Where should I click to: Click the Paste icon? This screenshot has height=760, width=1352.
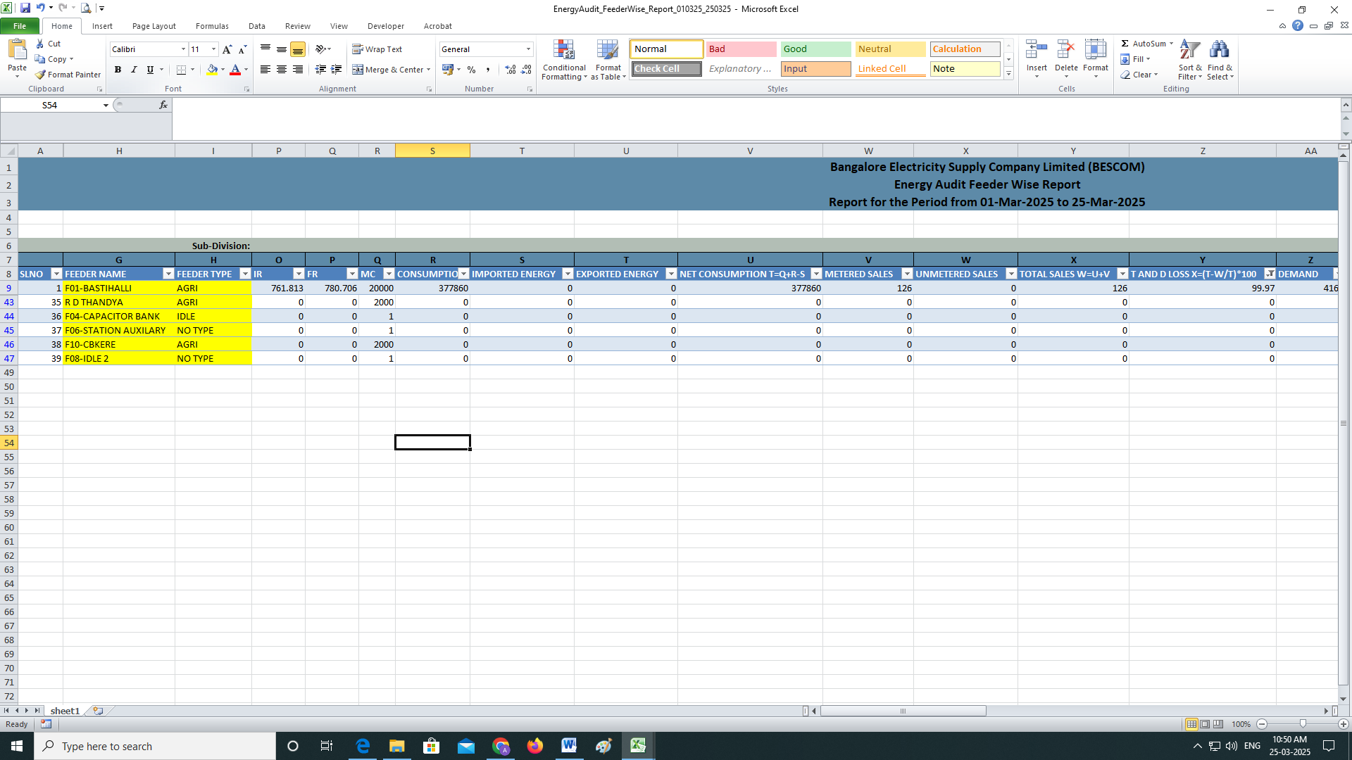tap(17, 51)
